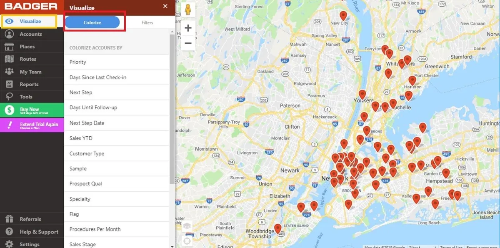Click the Colorize list scrollbar
500x248 pixels.
click(172, 108)
